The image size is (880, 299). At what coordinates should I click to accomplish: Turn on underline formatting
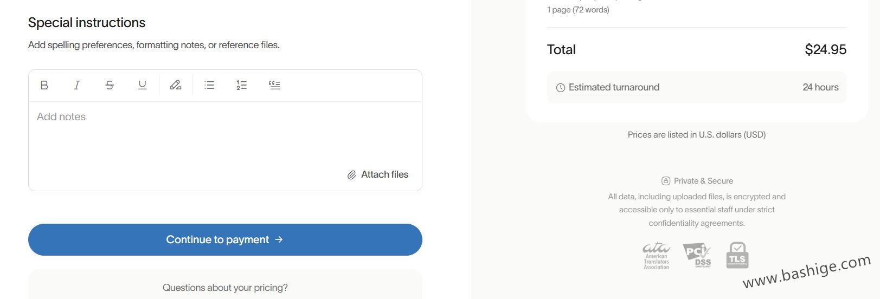tap(142, 85)
